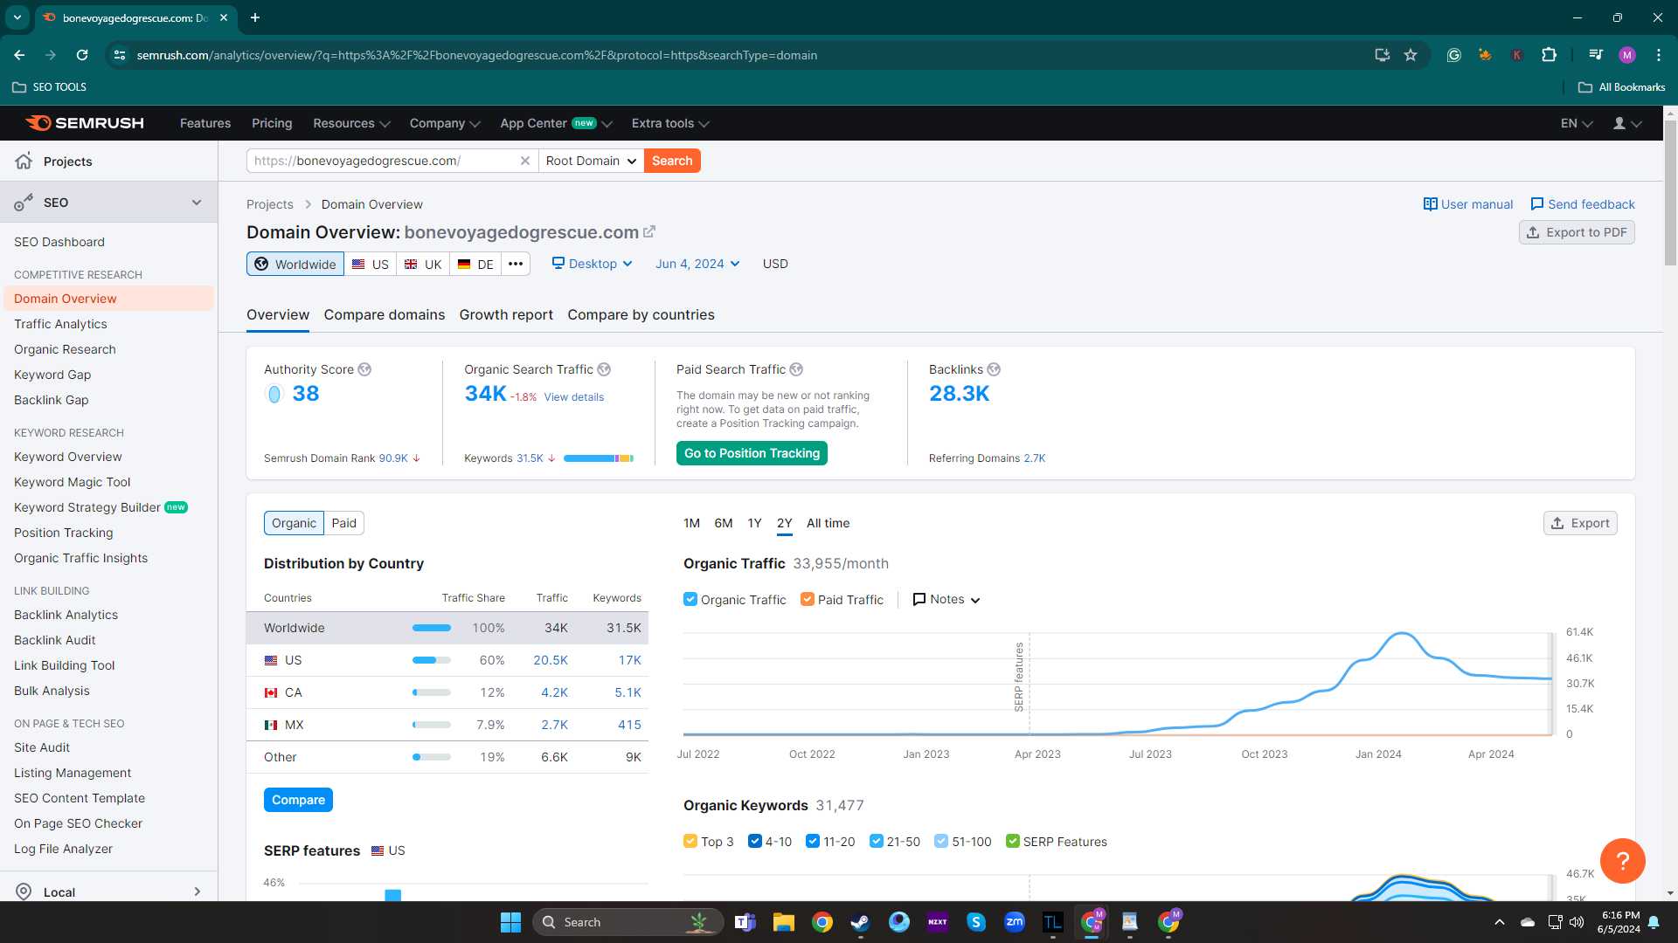Clear the domain search field X icon
Viewport: 1678px width, 943px height.
pos(524,161)
